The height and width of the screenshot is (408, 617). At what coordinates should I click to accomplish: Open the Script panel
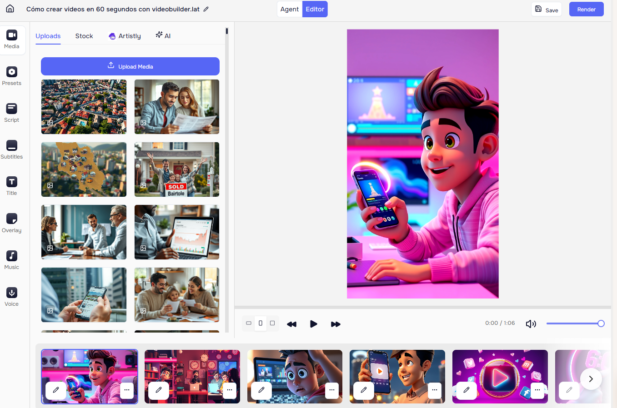[x=12, y=112]
